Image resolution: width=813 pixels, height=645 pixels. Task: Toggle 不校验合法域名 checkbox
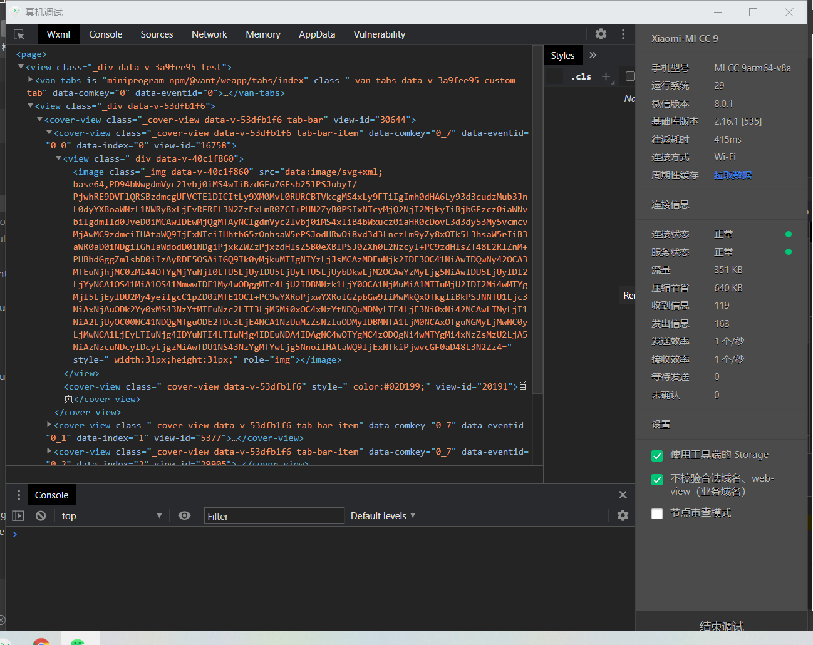657,480
